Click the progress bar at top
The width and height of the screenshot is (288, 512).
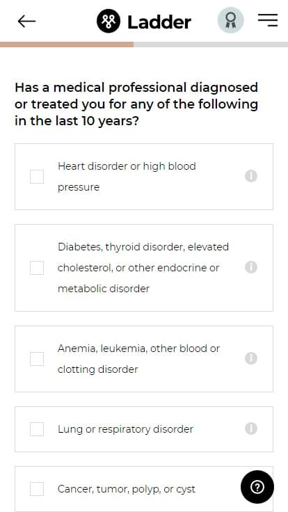coord(144,45)
